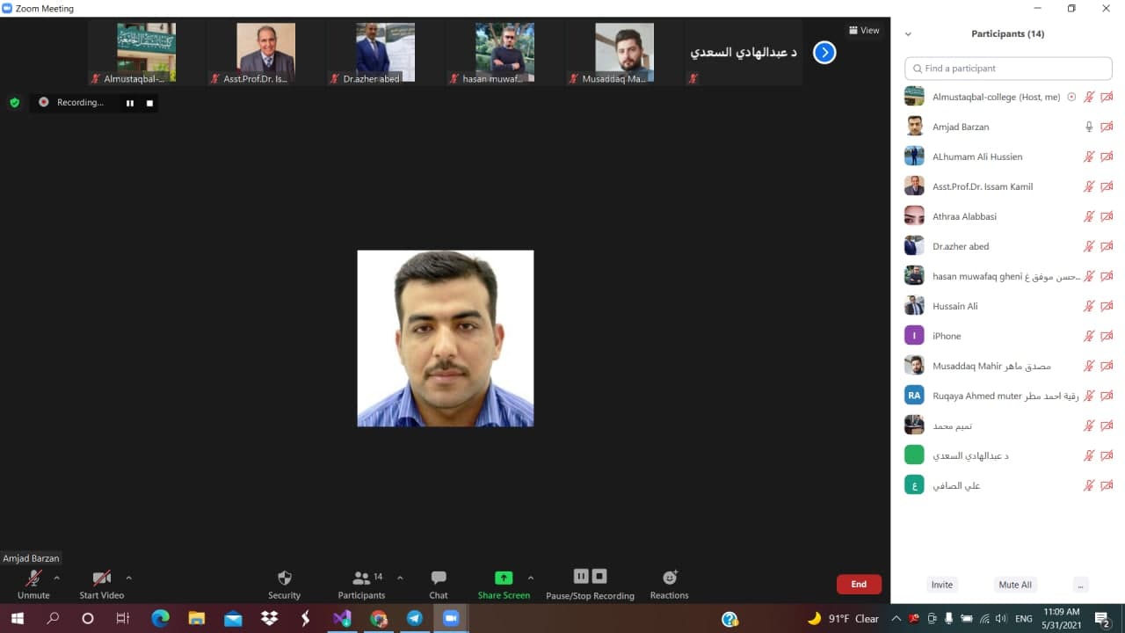Open Telegram from the taskbar
This screenshot has height=633, width=1125.
point(415,619)
